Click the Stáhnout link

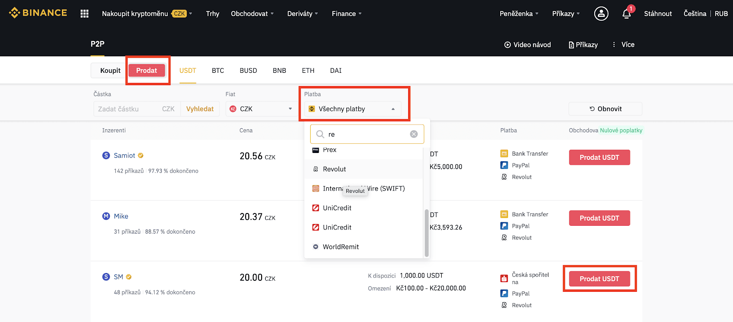[658, 14]
